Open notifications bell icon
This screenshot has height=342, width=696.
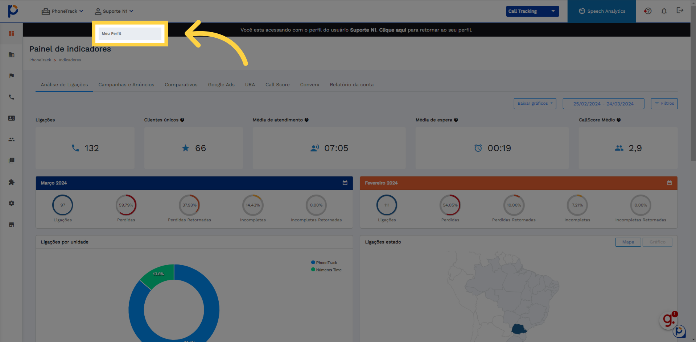pos(664,11)
